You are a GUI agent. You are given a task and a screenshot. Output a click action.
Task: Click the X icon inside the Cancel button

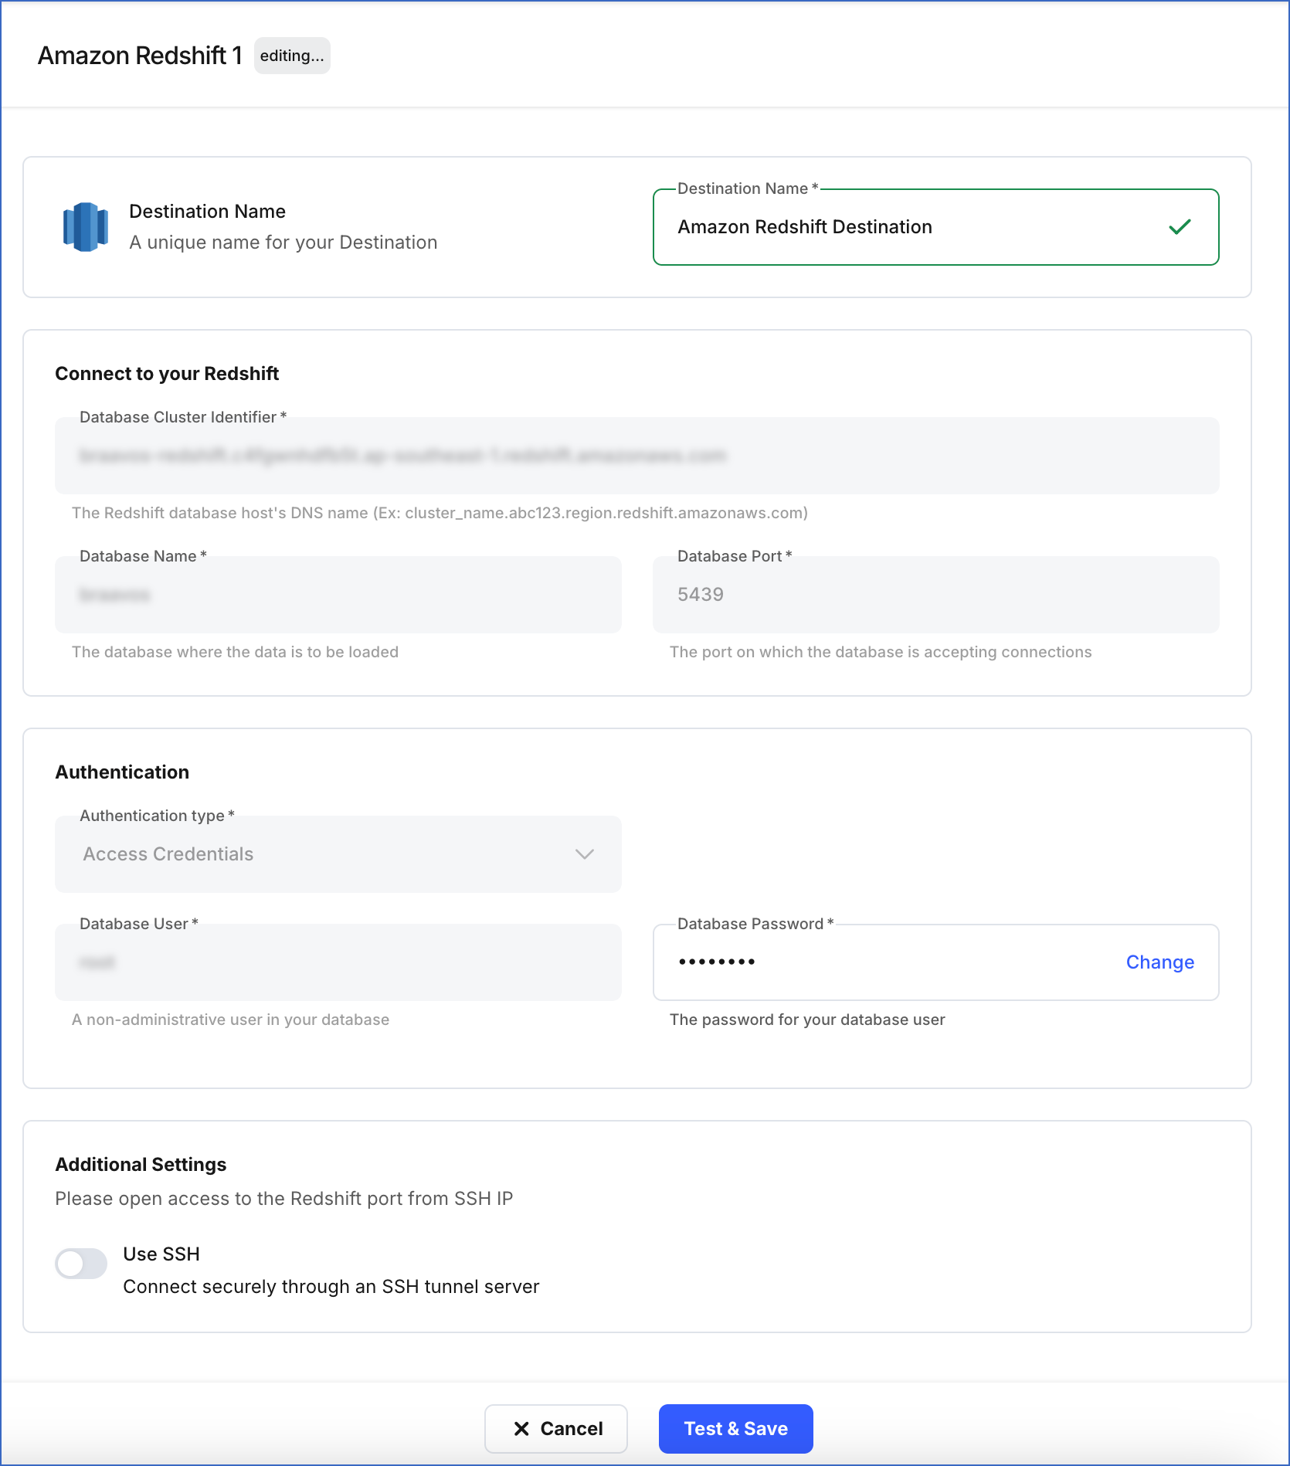click(x=522, y=1428)
